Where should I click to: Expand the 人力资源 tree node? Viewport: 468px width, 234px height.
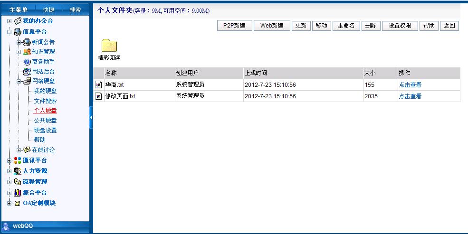[x=10, y=171]
